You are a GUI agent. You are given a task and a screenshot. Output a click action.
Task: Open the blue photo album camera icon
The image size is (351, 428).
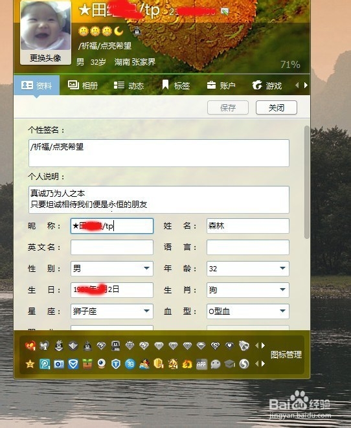coord(59,364)
